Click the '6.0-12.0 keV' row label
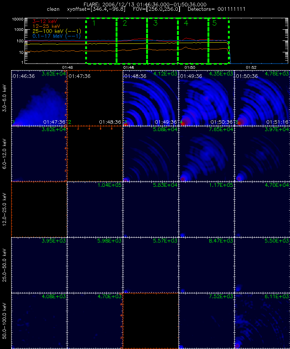Image resolution: width=290 pixels, height=349 pixels. [x=5, y=154]
